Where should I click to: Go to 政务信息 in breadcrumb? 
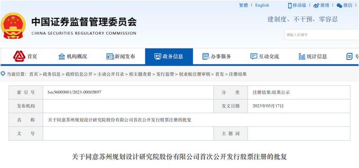(x=52, y=74)
